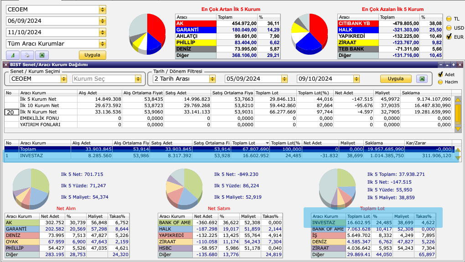
Task: Click up arrow of upper summary table scrollbar
Action: (458, 100)
